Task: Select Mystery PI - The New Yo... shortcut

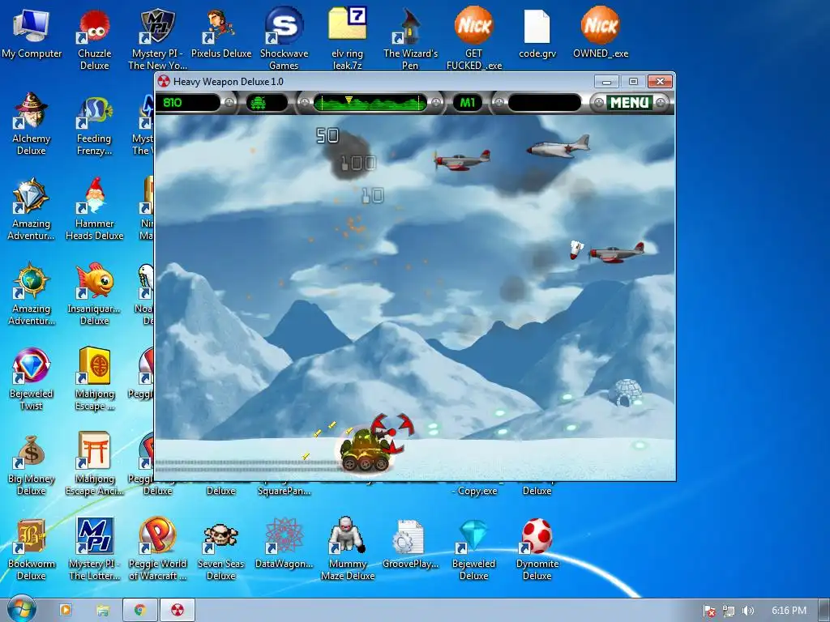Action: (157, 40)
